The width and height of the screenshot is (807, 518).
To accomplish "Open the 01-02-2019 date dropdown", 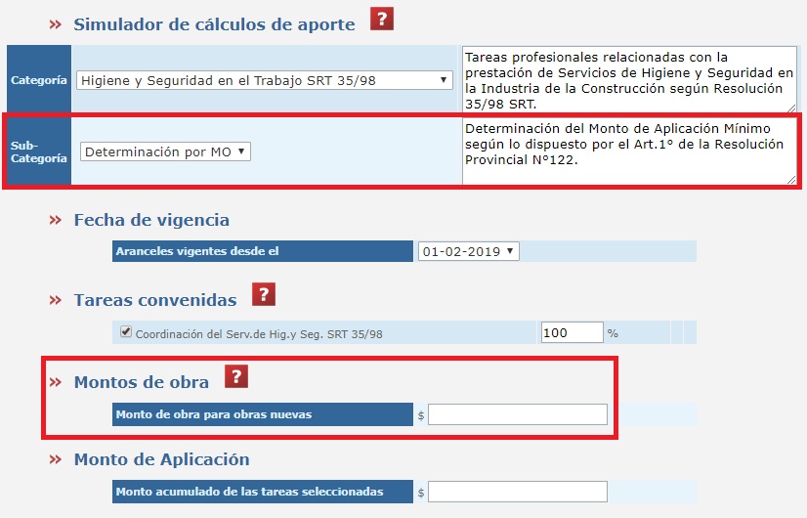I will coord(469,251).
